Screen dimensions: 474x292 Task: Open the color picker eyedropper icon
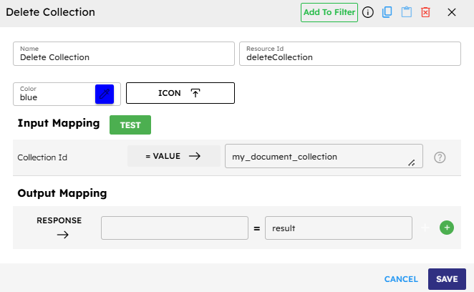tap(105, 94)
